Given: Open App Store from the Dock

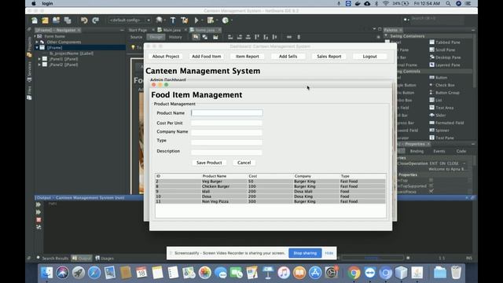Looking at the screenshot, I should (315, 273).
